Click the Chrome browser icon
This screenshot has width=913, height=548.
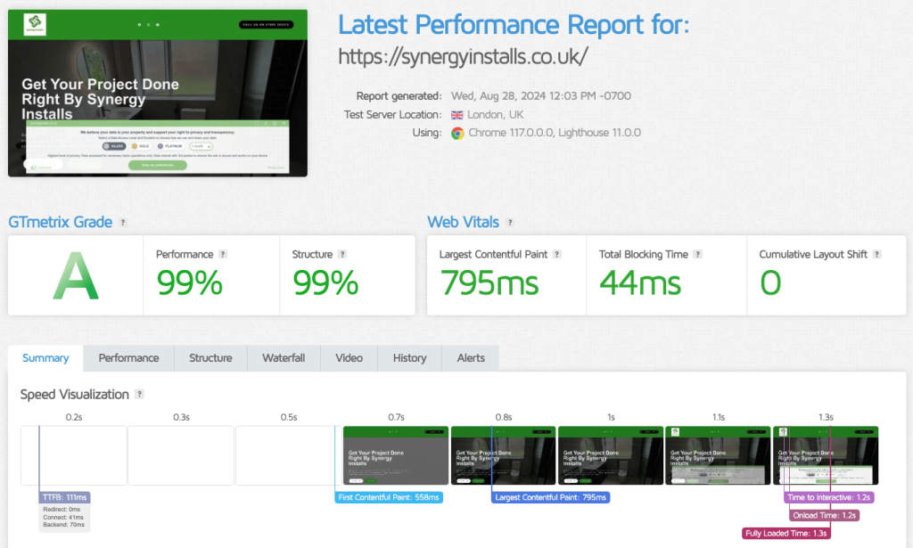click(457, 134)
